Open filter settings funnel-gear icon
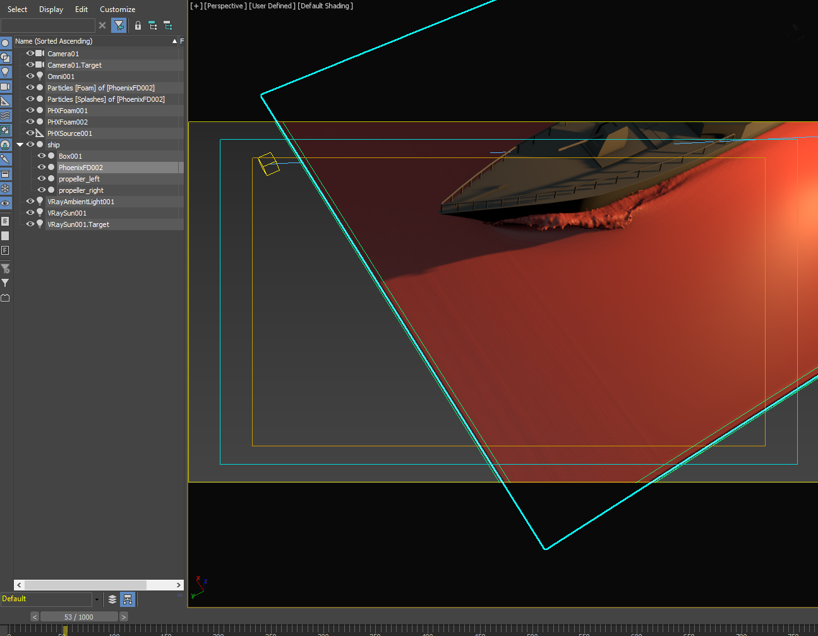 pos(5,269)
